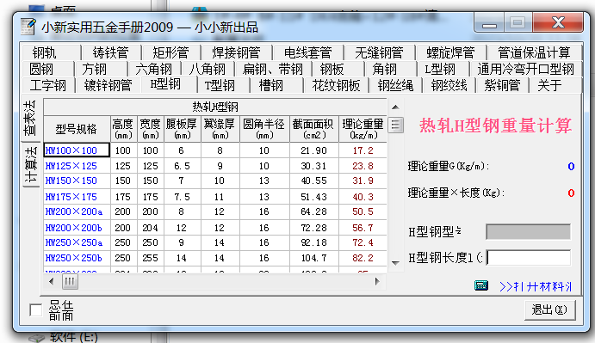The width and height of the screenshot is (595, 343).
Task: Open the 工字钢 tab
Action: (48, 86)
